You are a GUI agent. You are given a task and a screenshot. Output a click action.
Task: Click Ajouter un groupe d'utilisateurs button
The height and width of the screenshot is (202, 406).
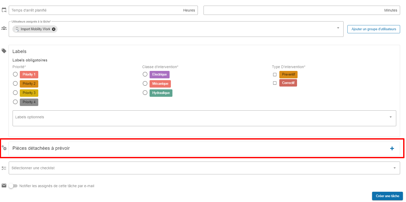pyautogui.click(x=374, y=29)
